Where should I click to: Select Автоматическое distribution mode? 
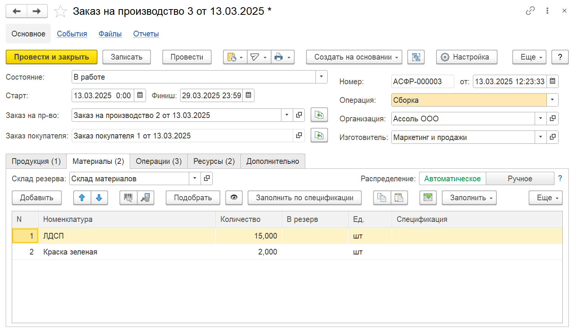pyautogui.click(x=452, y=179)
